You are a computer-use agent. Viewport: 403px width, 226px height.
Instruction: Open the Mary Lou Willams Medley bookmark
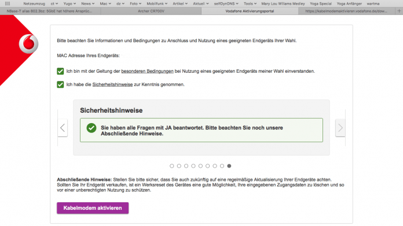pos(283,3)
